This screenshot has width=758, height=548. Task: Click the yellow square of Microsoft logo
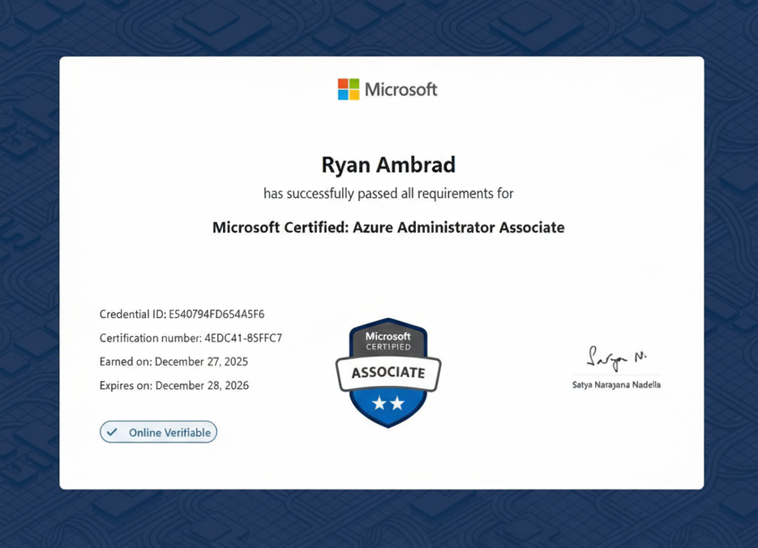(x=353, y=94)
